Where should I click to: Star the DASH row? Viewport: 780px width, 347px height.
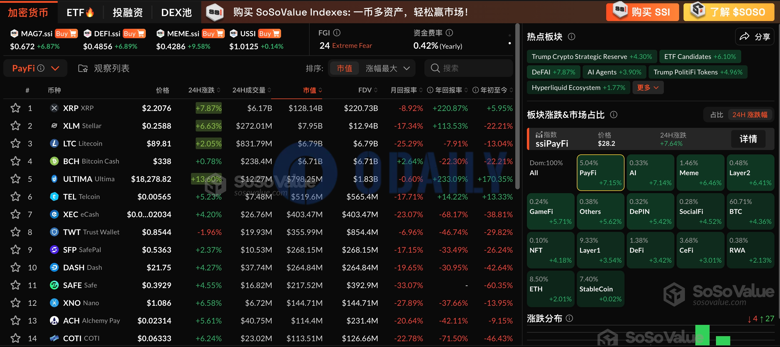pos(16,267)
